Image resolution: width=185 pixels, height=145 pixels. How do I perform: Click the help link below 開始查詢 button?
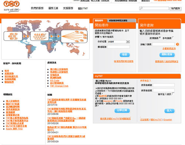(x=166, y=61)
